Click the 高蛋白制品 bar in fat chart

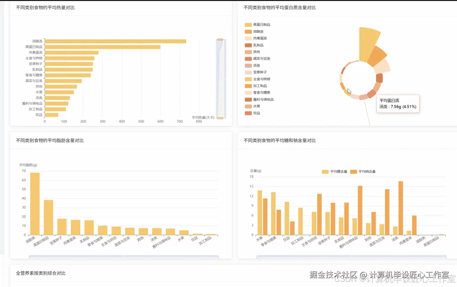point(48,217)
